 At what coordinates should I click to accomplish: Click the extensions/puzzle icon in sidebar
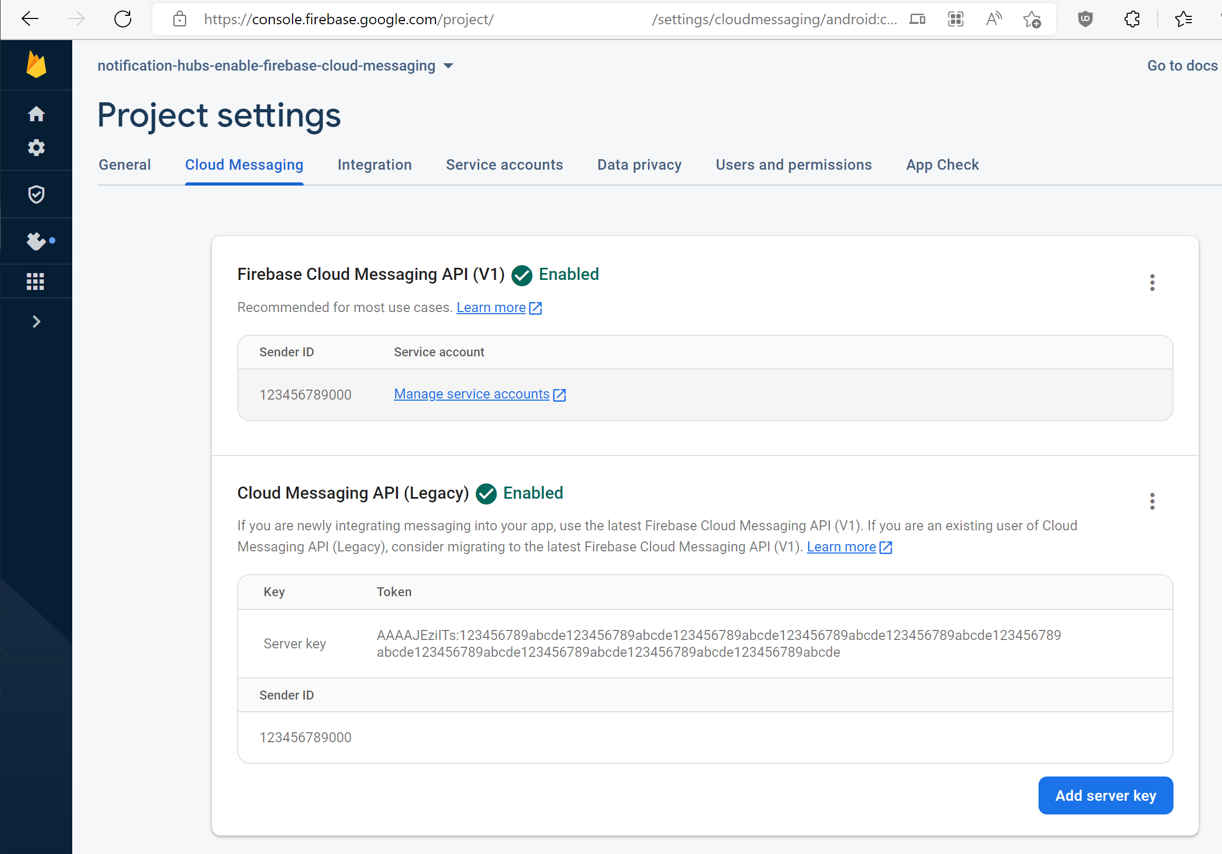36,239
